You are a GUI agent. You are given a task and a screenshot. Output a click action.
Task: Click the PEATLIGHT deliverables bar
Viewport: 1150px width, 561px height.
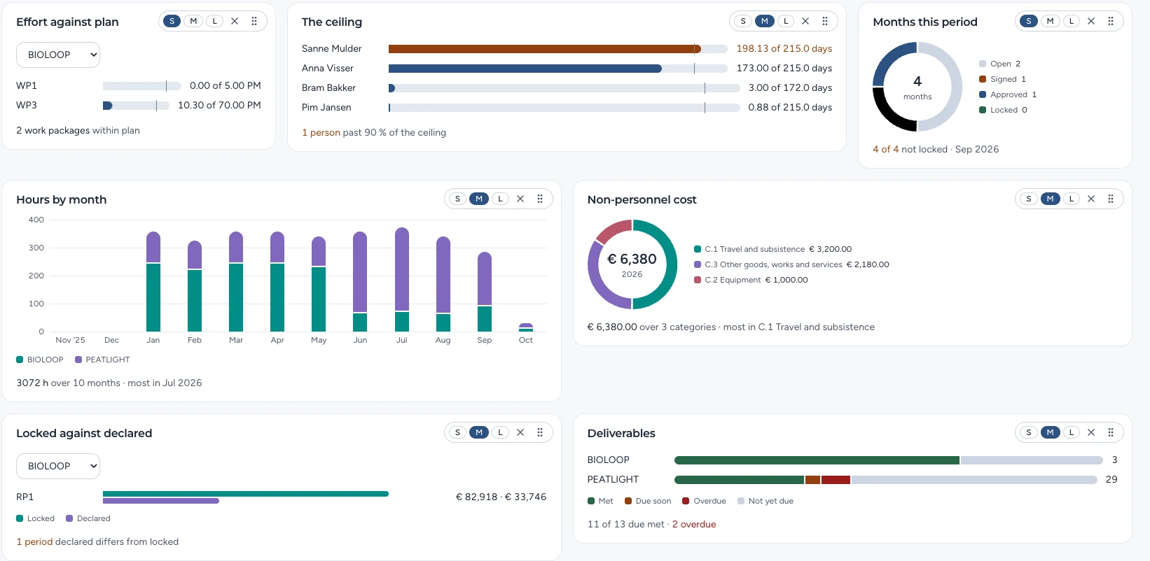[x=885, y=480]
